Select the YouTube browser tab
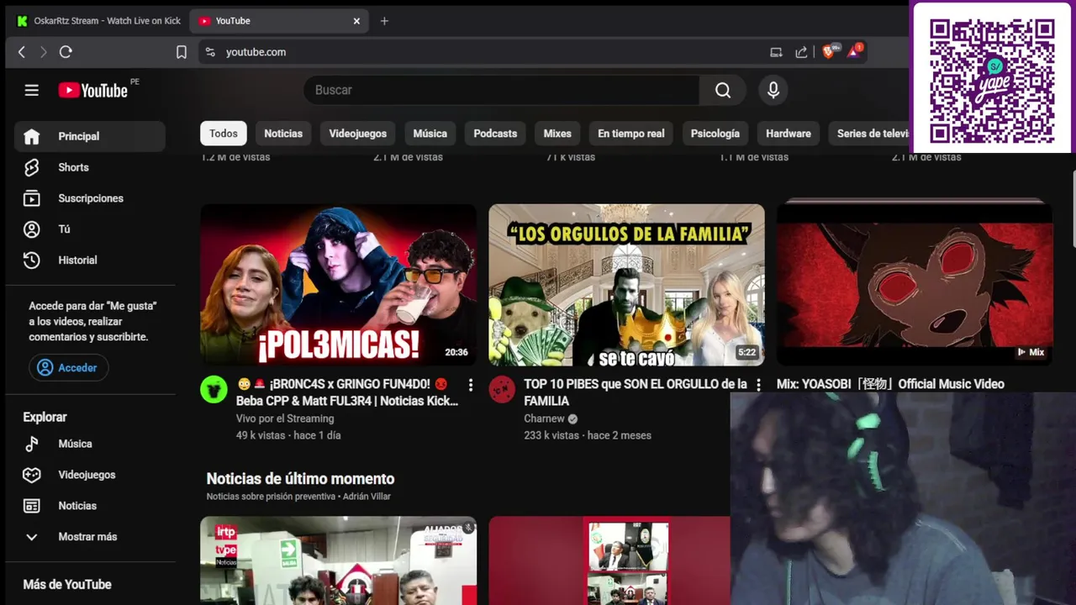This screenshot has width=1076, height=605. coord(279,21)
